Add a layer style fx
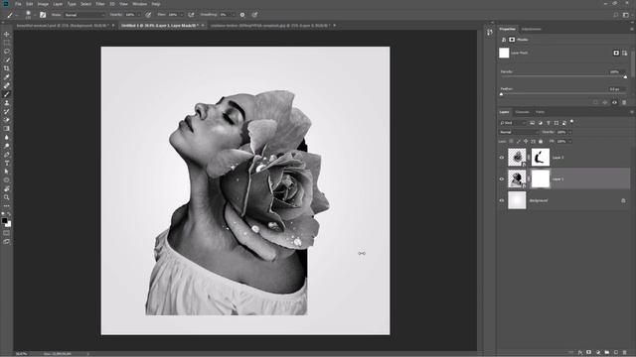 (580, 353)
